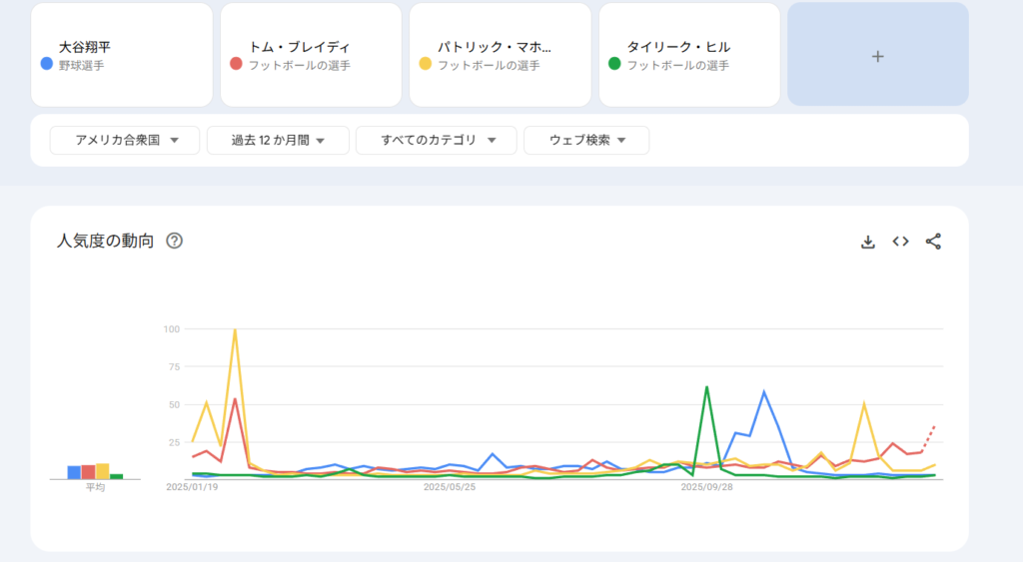Open help icon next to 人気度の動向

tap(174, 241)
